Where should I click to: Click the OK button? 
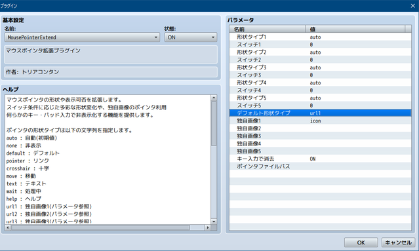361,242
